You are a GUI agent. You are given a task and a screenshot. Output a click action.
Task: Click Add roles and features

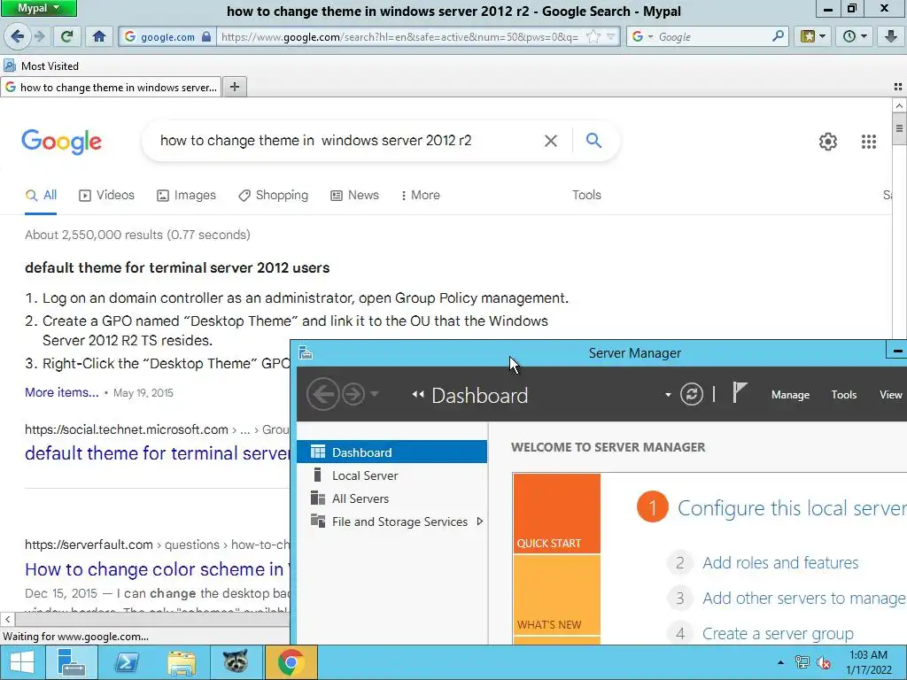(780, 562)
